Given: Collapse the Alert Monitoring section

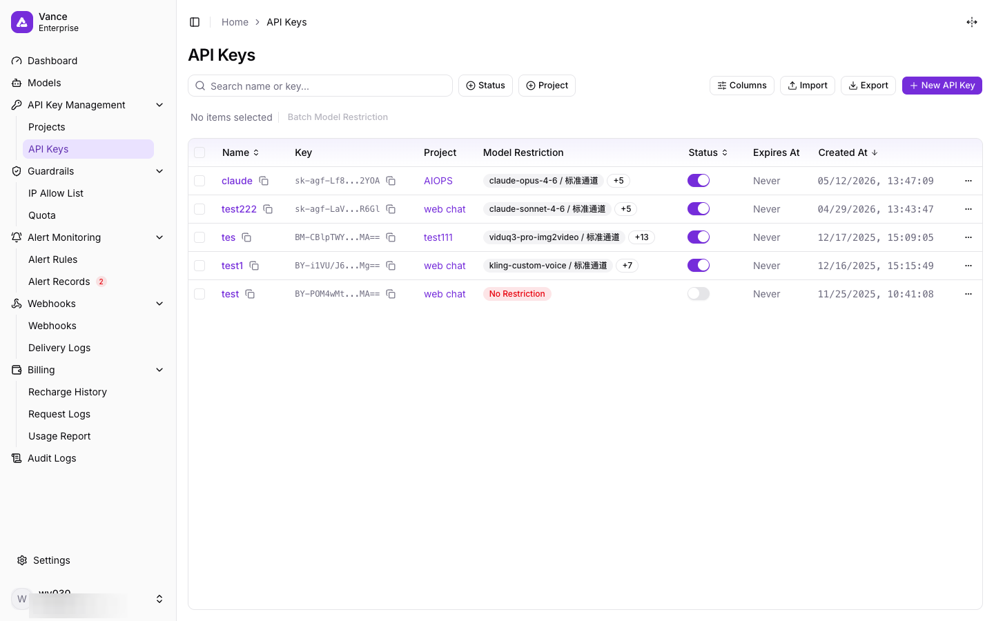Looking at the screenshot, I should tap(159, 237).
